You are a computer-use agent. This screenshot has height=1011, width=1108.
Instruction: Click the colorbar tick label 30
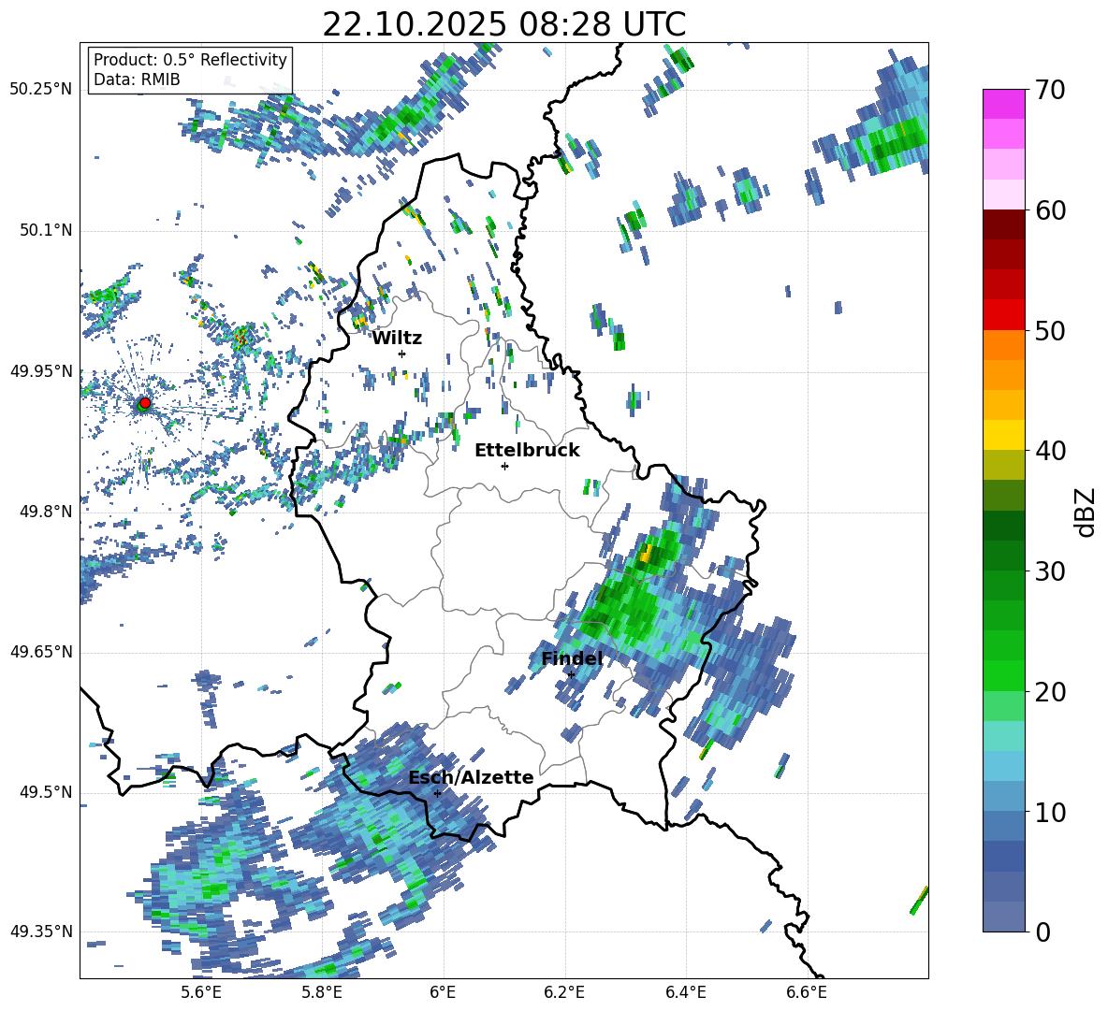[1050, 571]
